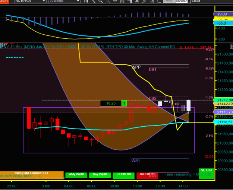Image resolution: width=233 pixels, height=190 pixels.
Task: Click the red D -1,61% daily change text
Action: pyautogui.click(x=195, y=48)
